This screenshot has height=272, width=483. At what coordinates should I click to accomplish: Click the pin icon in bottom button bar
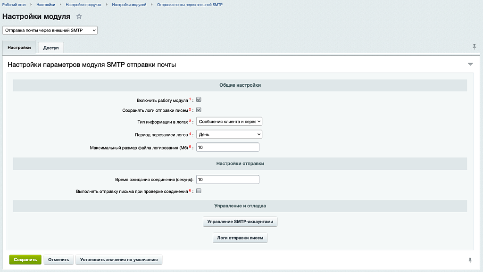pyautogui.click(x=470, y=260)
